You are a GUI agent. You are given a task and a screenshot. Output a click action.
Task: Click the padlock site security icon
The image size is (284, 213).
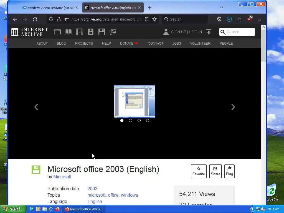(x=59, y=19)
